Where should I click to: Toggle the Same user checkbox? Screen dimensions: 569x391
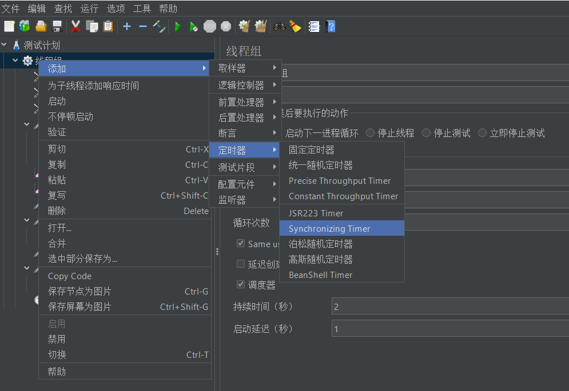click(241, 243)
